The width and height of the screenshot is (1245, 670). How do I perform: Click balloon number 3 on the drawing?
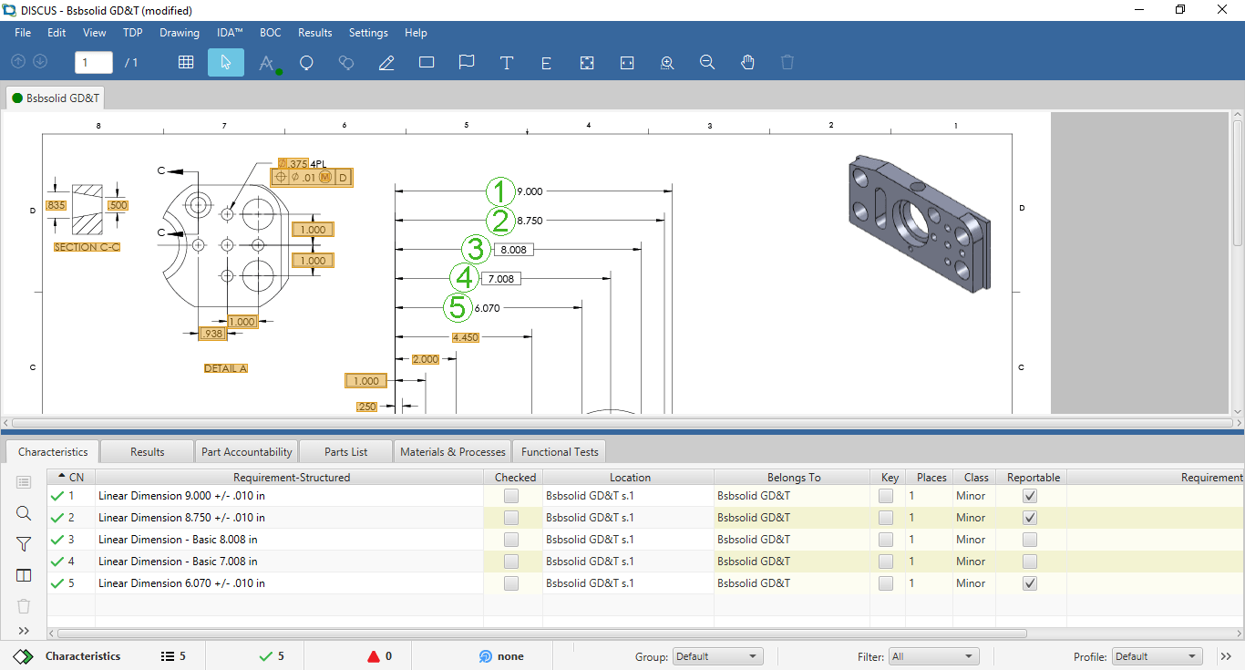coord(476,249)
